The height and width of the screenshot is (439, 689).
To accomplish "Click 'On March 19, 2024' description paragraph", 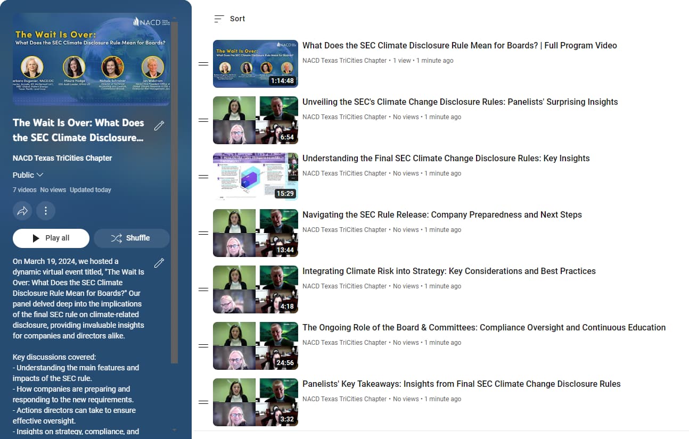I will pos(78,299).
